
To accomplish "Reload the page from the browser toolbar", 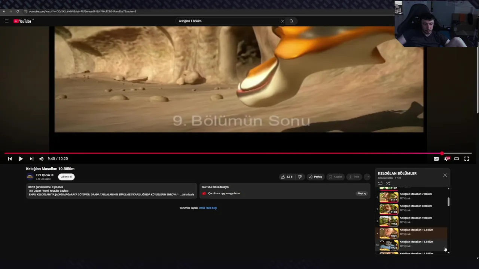I will pyautogui.click(x=17, y=11).
